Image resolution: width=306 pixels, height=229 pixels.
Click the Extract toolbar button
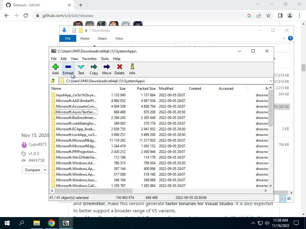(68, 69)
